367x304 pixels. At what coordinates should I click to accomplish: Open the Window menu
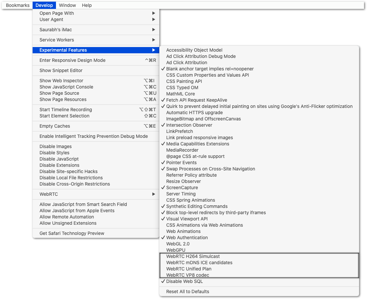pyautogui.click(x=67, y=5)
